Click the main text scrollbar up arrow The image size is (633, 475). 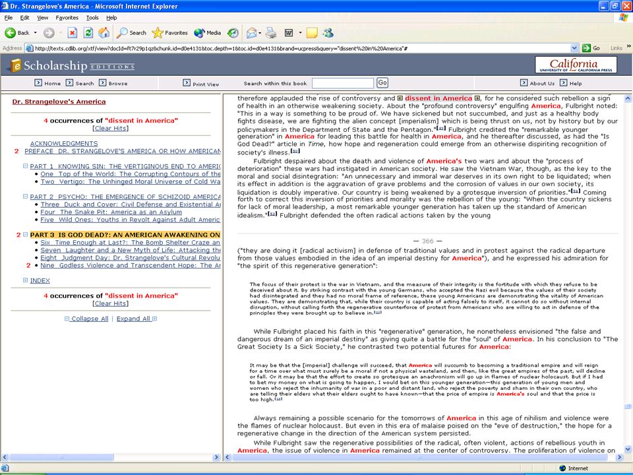(628, 98)
